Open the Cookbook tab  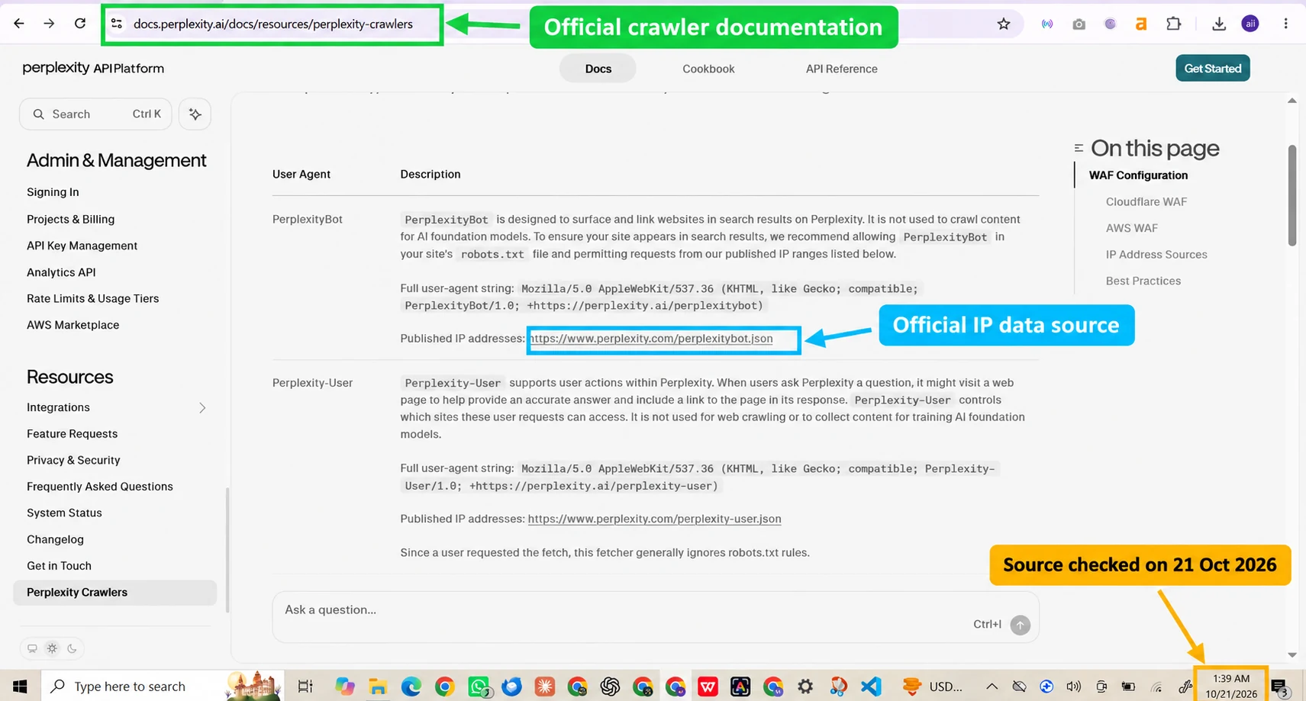pyautogui.click(x=708, y=69)
